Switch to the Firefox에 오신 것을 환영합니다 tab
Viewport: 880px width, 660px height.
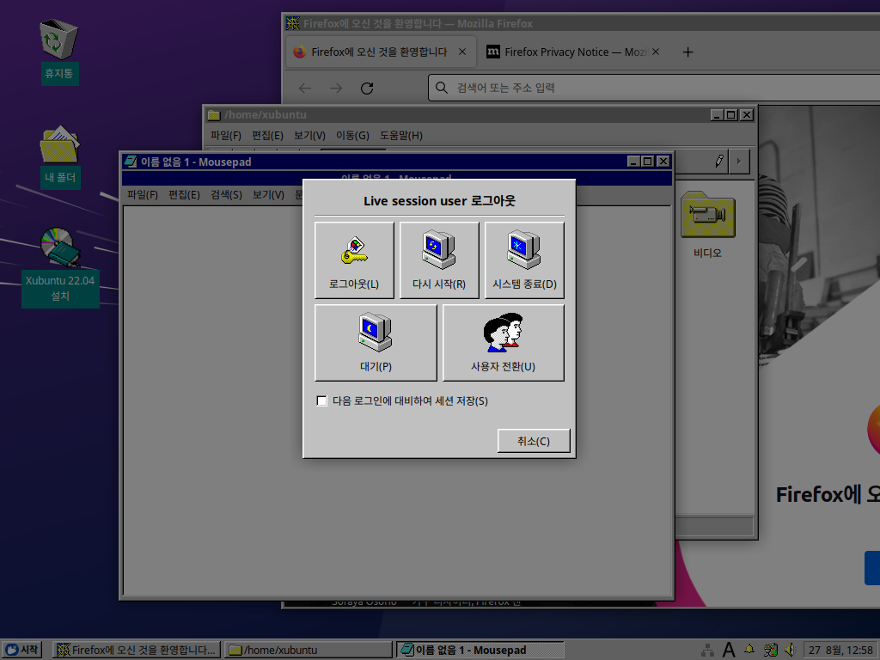(x=381, y=52)
